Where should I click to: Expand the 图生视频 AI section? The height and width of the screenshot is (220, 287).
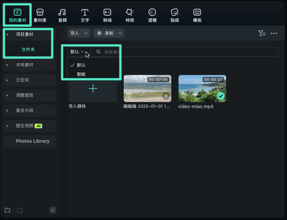[7, 126]
